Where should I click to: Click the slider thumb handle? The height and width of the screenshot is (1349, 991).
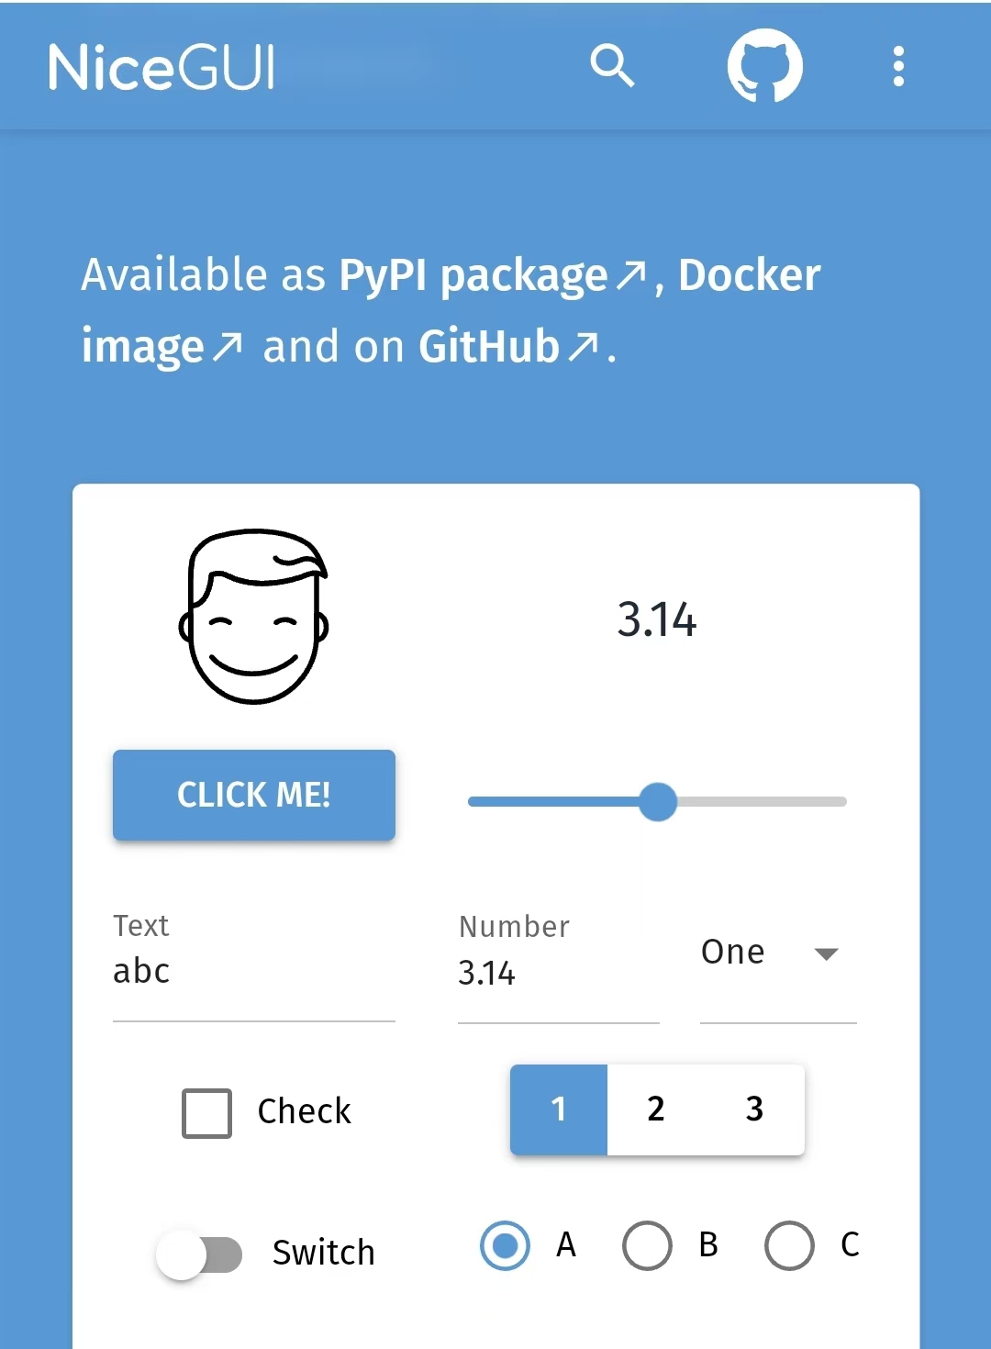658,802
